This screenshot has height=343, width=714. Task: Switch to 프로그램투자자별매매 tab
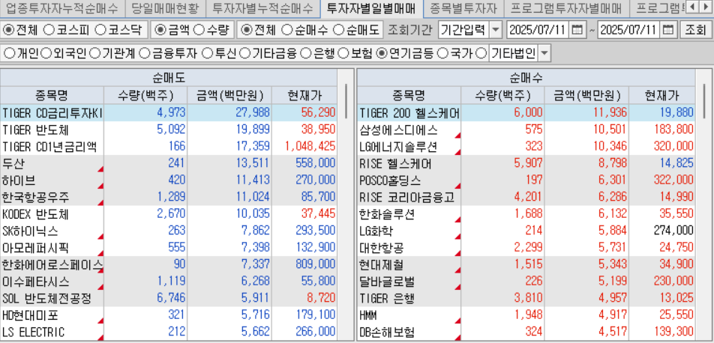pos(566,7)
